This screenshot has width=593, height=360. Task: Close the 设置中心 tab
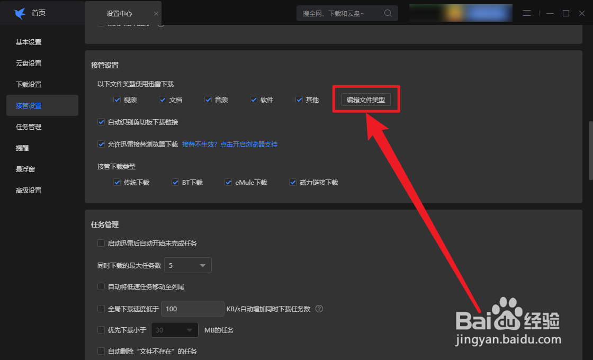tap(155, 13)
